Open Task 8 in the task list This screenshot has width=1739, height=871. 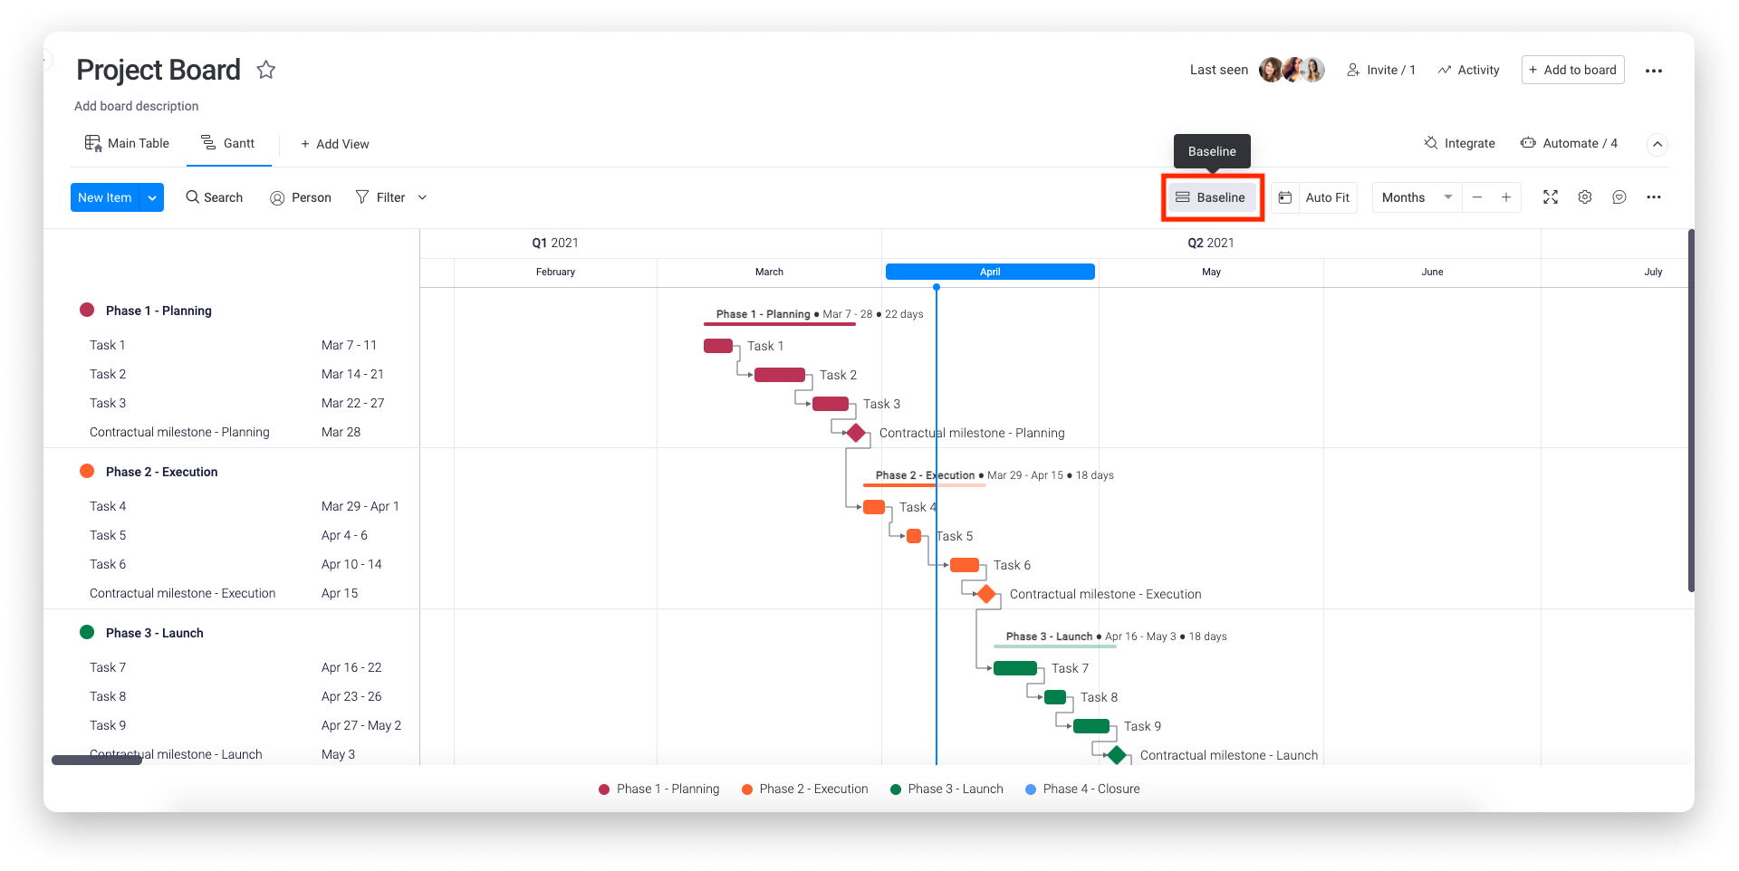pos(108,696)
